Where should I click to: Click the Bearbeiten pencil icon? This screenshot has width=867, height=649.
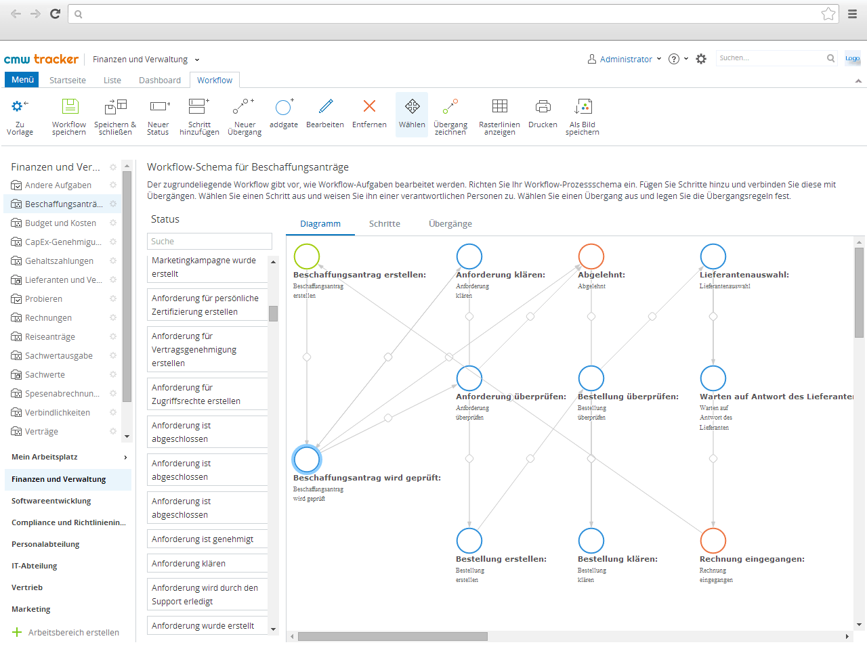click(x=326, y=106)
